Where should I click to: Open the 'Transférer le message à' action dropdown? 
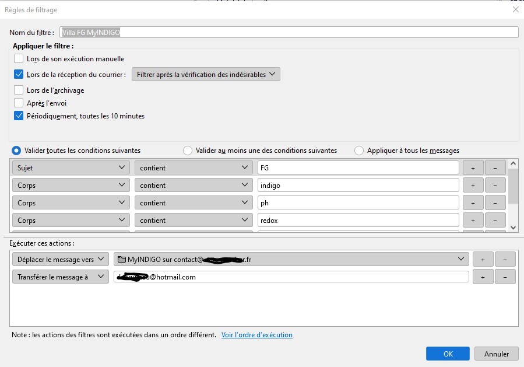coord(61,277)
